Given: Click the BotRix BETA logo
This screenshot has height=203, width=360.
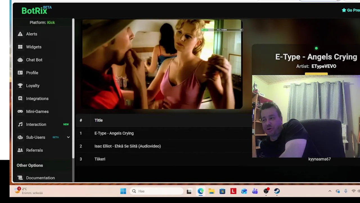Looking at the screenshot, I should coord(37,10).
